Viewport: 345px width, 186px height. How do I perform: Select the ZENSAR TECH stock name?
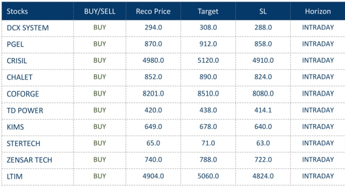(30, 160)
